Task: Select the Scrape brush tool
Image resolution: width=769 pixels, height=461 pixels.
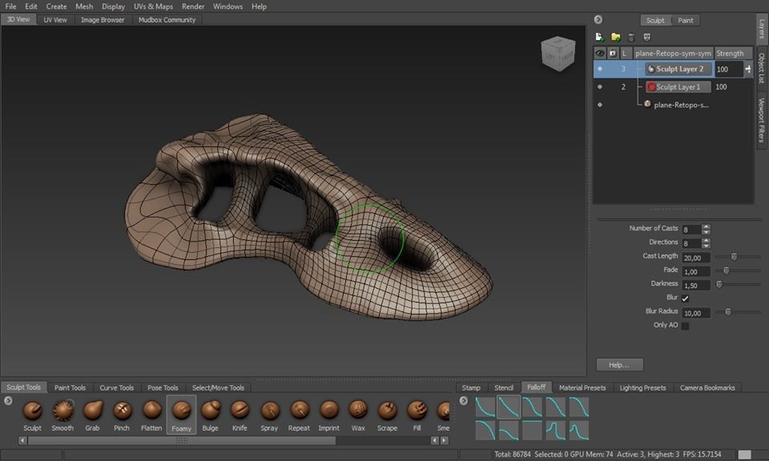Action: coord(387,415)
